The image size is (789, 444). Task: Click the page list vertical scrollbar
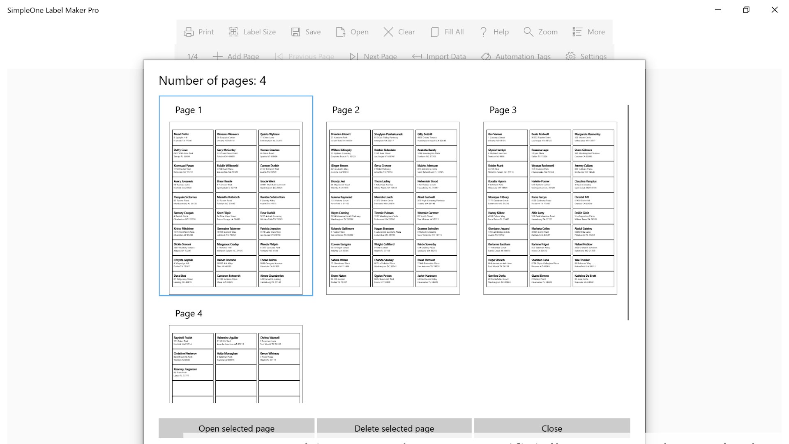628,212
